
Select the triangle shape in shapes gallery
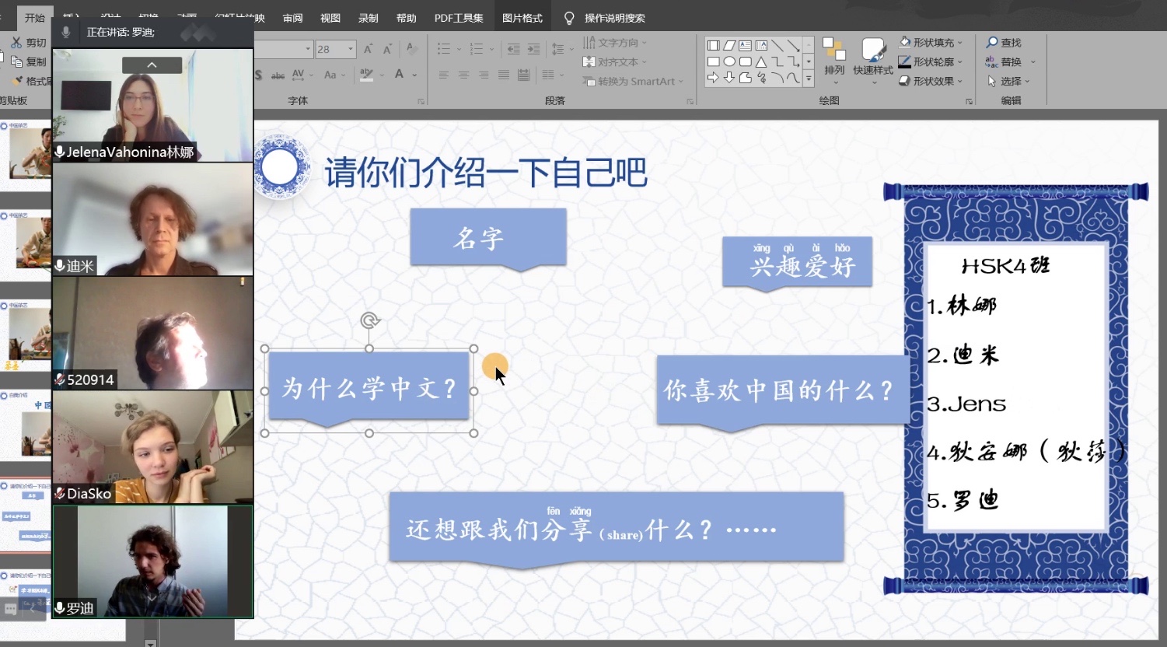pos(761,61)
